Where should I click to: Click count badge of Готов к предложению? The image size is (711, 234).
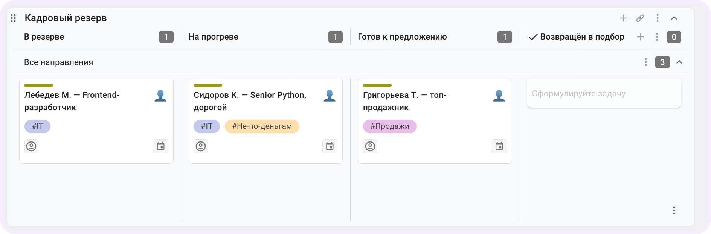coord(505,37)
